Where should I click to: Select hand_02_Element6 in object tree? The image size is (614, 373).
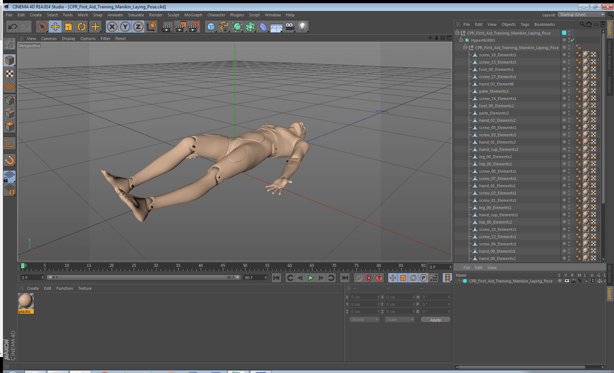pos(496,84)
